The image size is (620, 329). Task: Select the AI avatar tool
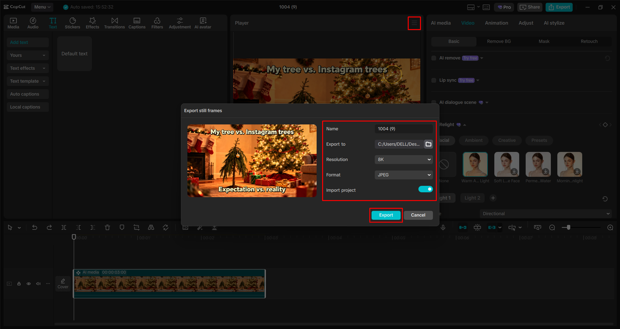(x=203, y=22)
